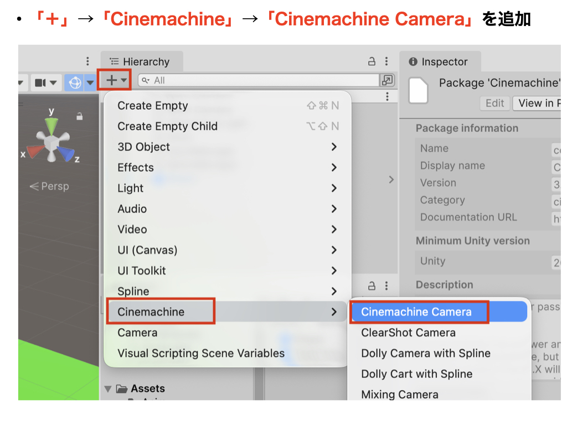
Task: Open the gizmos dropdown arrow
Action: pyautogui.click(x=90, y=83)
